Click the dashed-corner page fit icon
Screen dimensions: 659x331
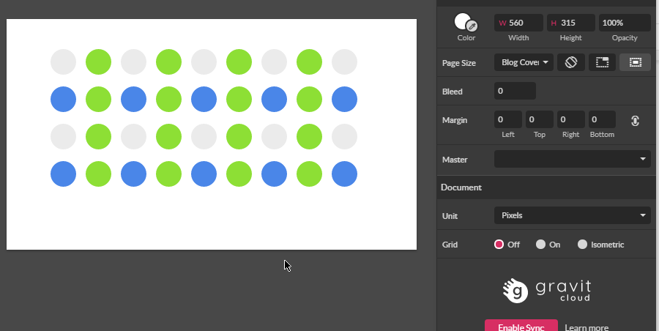click(603, 62)
